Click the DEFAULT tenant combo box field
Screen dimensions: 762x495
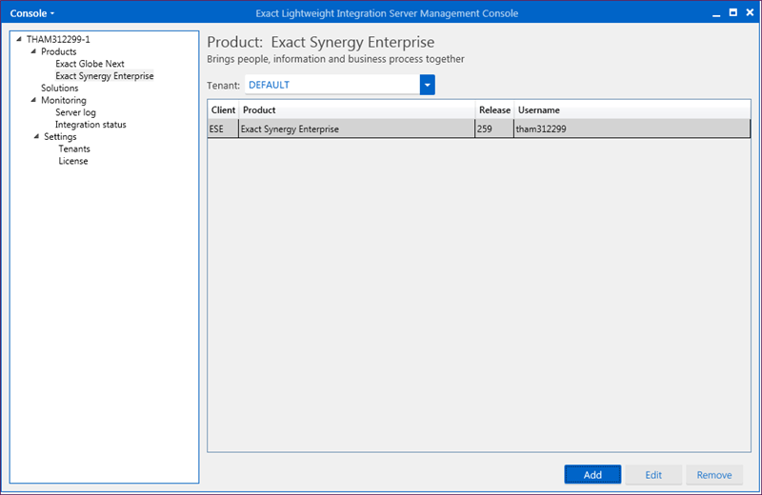(332, 85)
